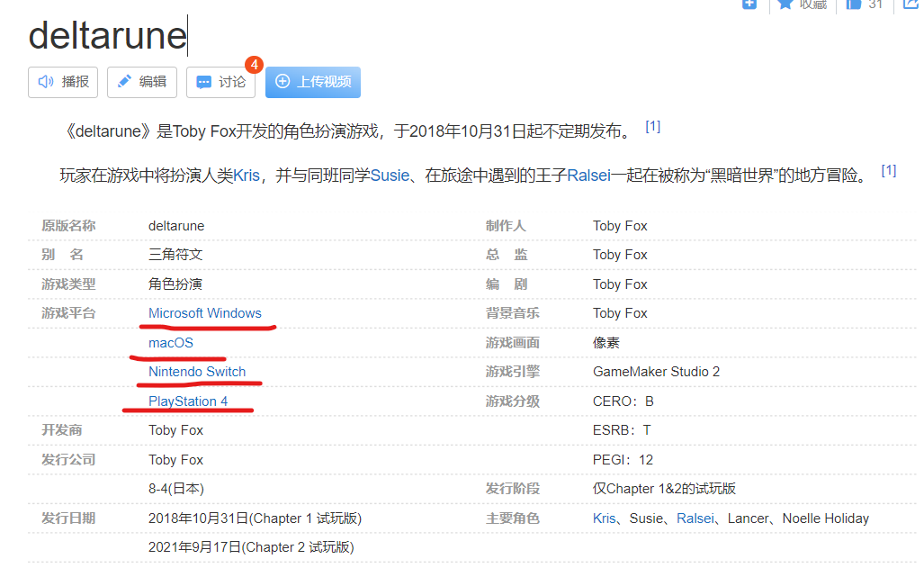The width and height of the screenshot is (924, 568).
Task: Click the deltarune value in 原版名称 row
Action: (176, 226)
